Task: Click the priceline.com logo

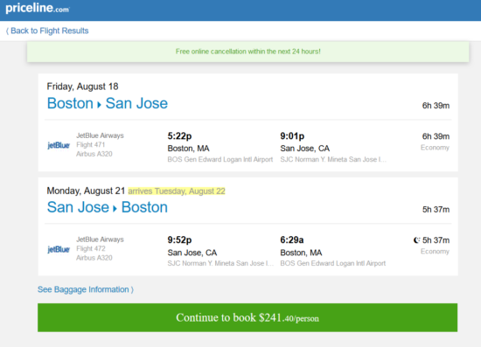Action: pyautogui.click(x=38, y=8)
